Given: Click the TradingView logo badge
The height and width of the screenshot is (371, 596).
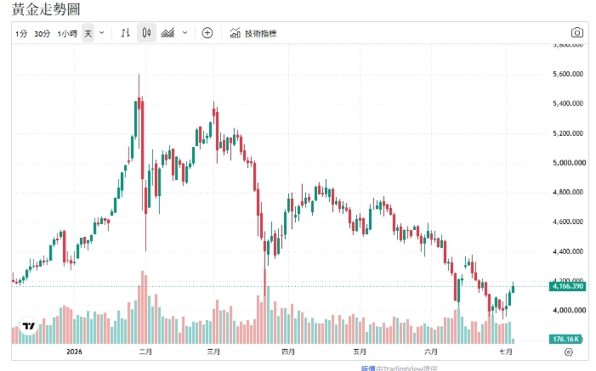Looking at the screenshot, I should coord(29,326).
